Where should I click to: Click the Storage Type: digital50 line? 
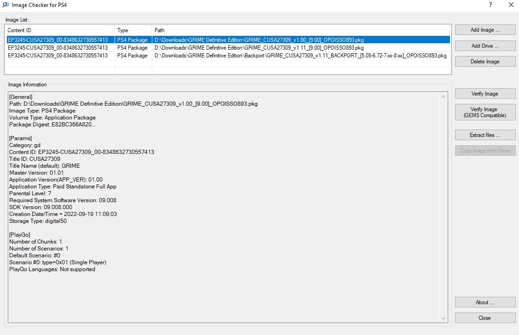click(x=38, y=221)
